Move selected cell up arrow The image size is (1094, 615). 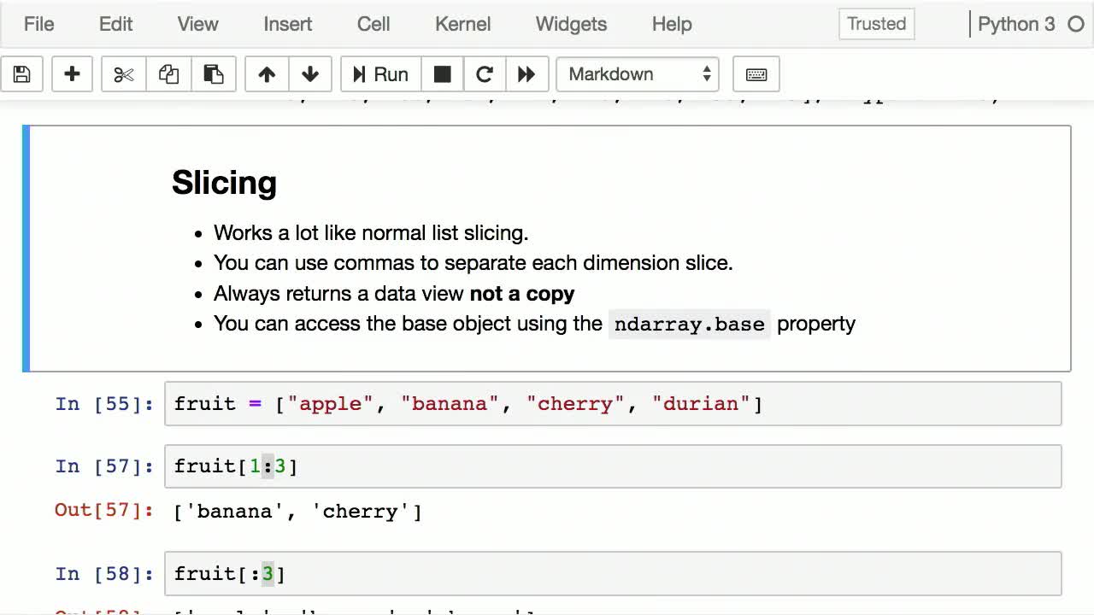tap(267, 74)
